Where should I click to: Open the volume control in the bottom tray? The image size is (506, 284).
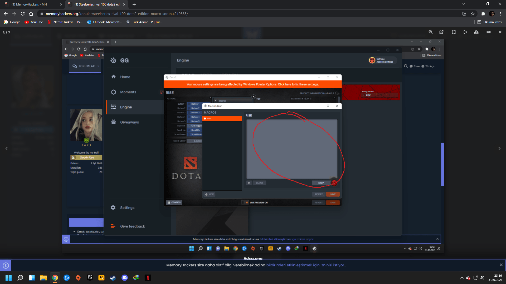pos(482,278)
